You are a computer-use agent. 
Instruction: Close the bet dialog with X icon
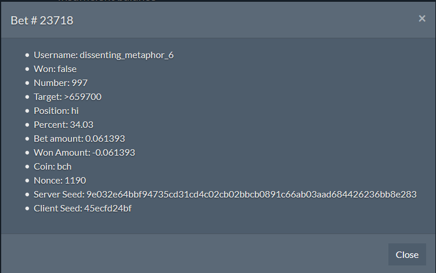pos(422,19)
